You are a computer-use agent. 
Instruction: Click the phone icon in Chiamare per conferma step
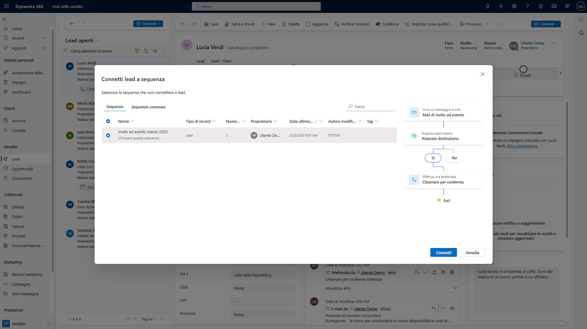pyautogui.click(x=414, y=180)
